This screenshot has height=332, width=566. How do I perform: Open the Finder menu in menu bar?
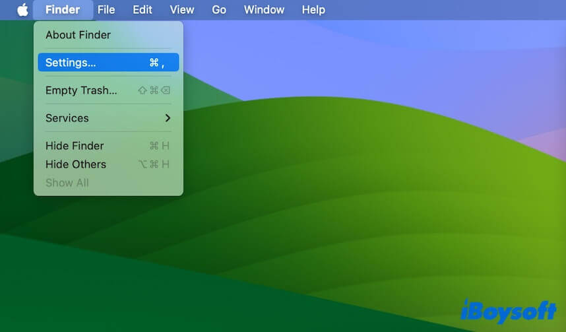(x=63, y=10)
